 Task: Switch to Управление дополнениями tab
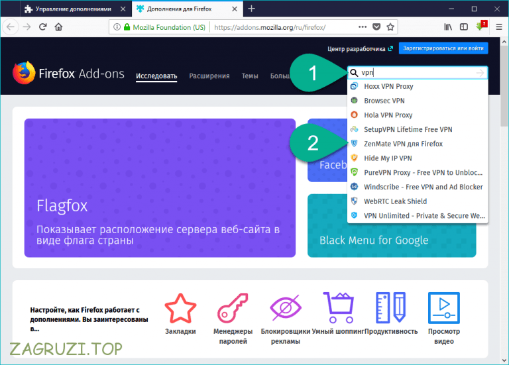click(76, 9)
